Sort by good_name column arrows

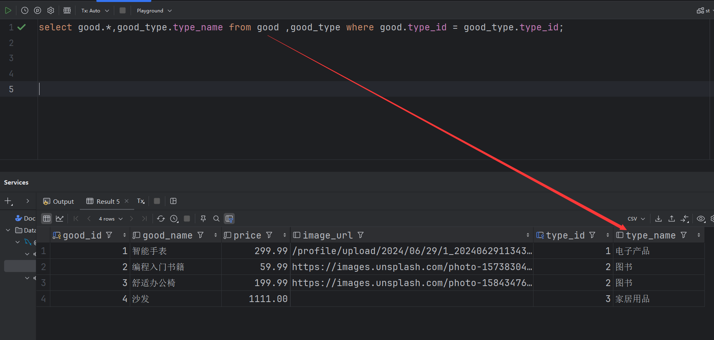(216, 235)
